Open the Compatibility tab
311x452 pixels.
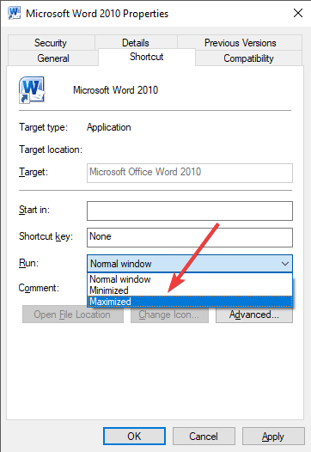(249, 58)
